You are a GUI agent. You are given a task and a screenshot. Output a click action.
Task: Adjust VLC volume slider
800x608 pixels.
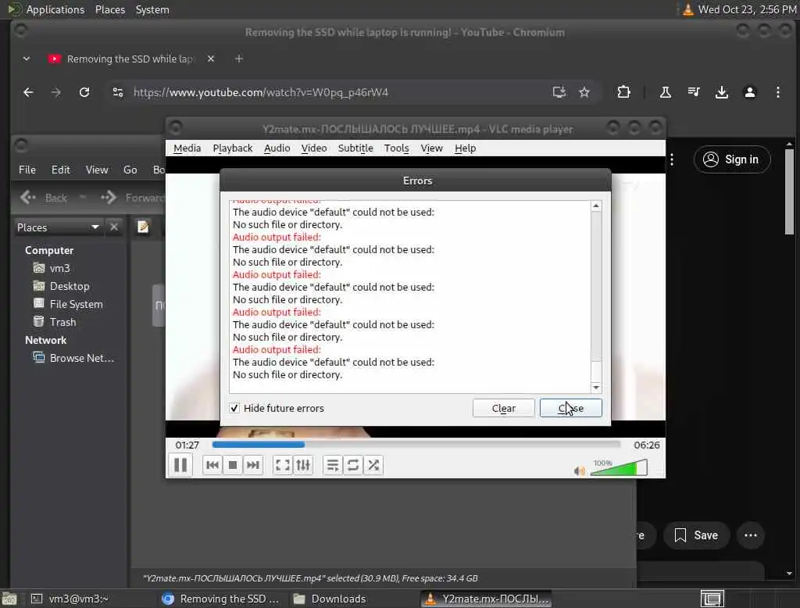[x=619, y=467]
